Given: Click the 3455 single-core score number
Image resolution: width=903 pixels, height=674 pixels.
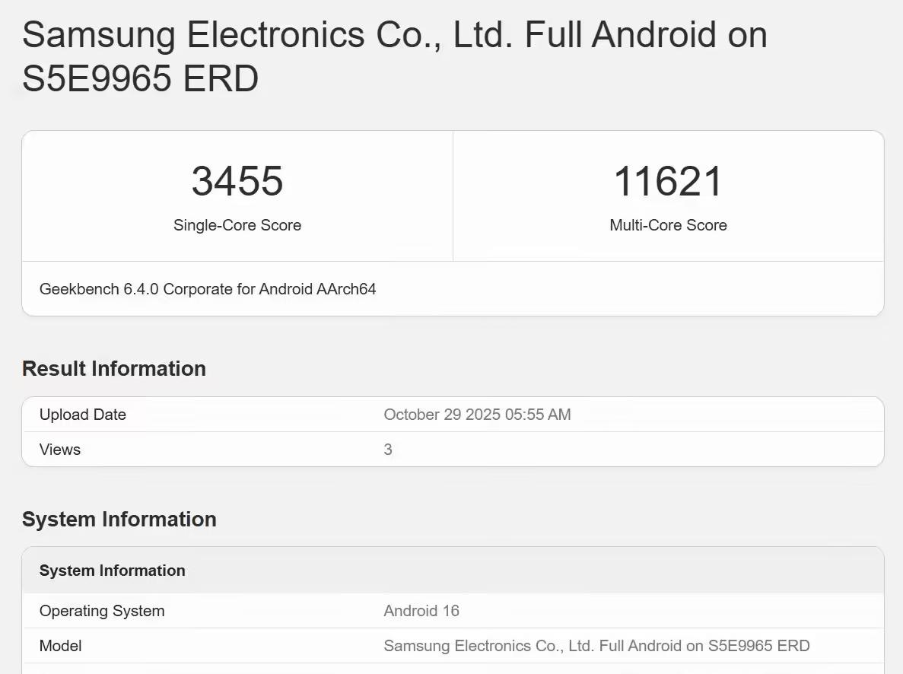Looking at the screenshot, I should [x=237, y=181].
